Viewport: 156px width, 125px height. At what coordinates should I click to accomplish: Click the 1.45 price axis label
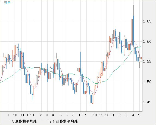click(147, 102)
